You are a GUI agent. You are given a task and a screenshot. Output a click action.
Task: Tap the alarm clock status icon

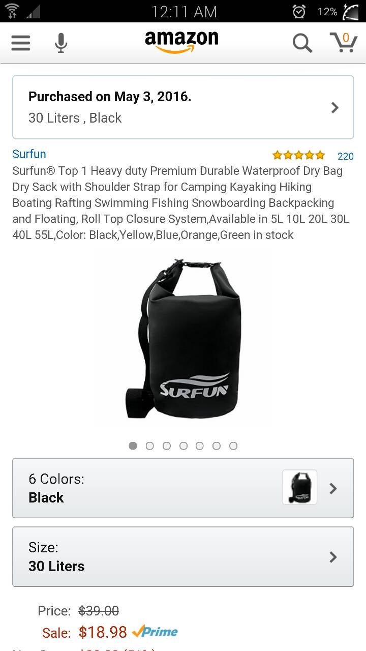[x=299, y=11]
